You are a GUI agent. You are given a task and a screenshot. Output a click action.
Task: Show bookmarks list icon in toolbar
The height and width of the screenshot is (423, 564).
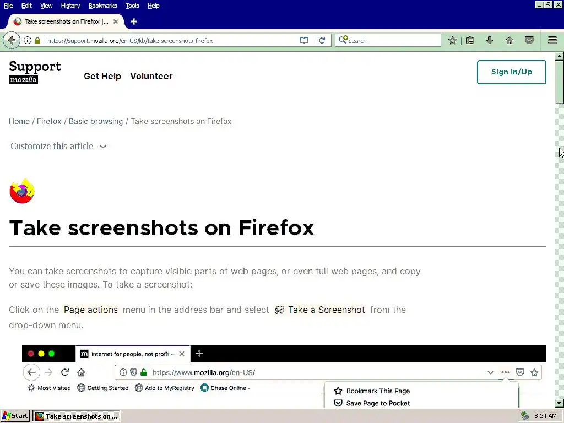470,40
